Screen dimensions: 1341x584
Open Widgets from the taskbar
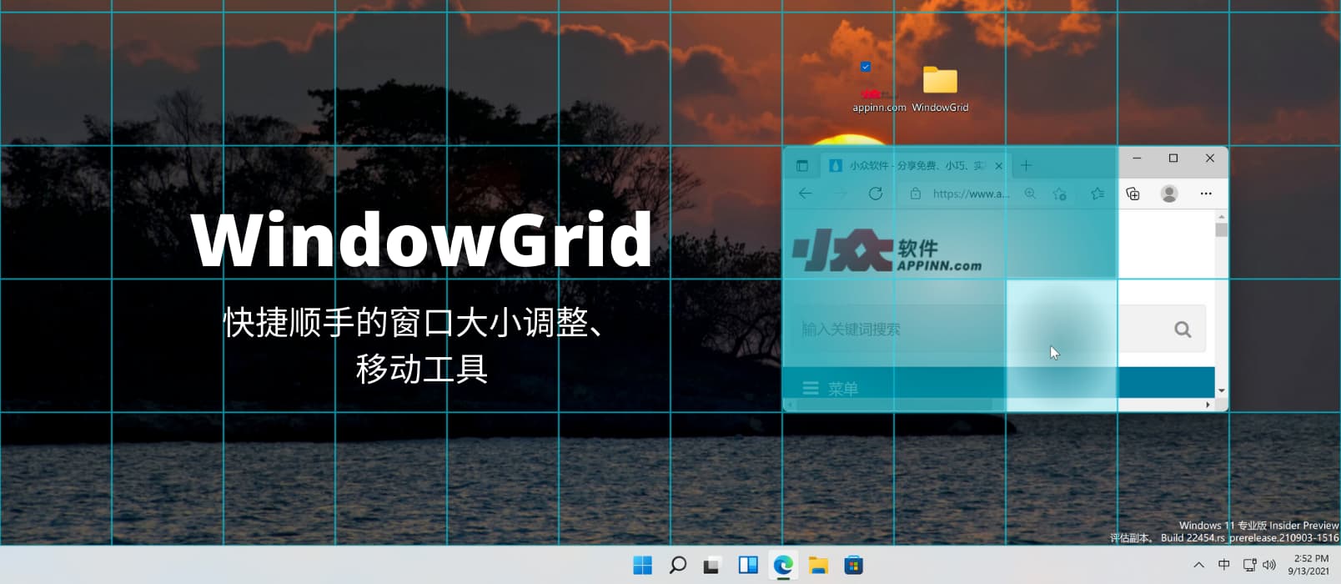pyautogui.click(x=748, y=565)
